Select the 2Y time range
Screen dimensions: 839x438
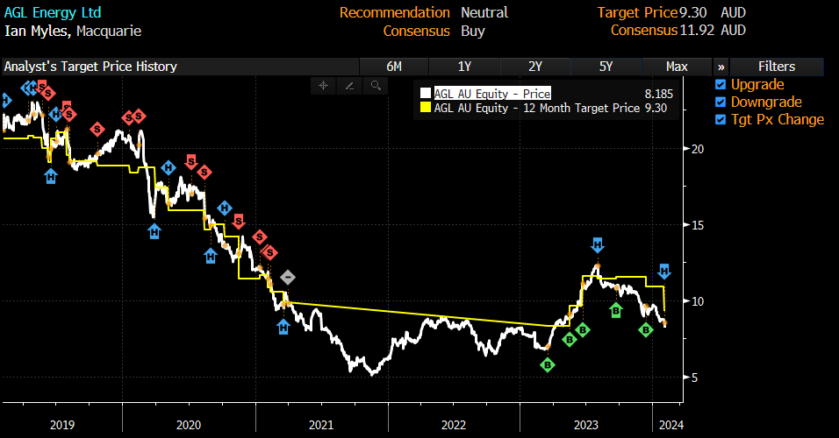535,67
